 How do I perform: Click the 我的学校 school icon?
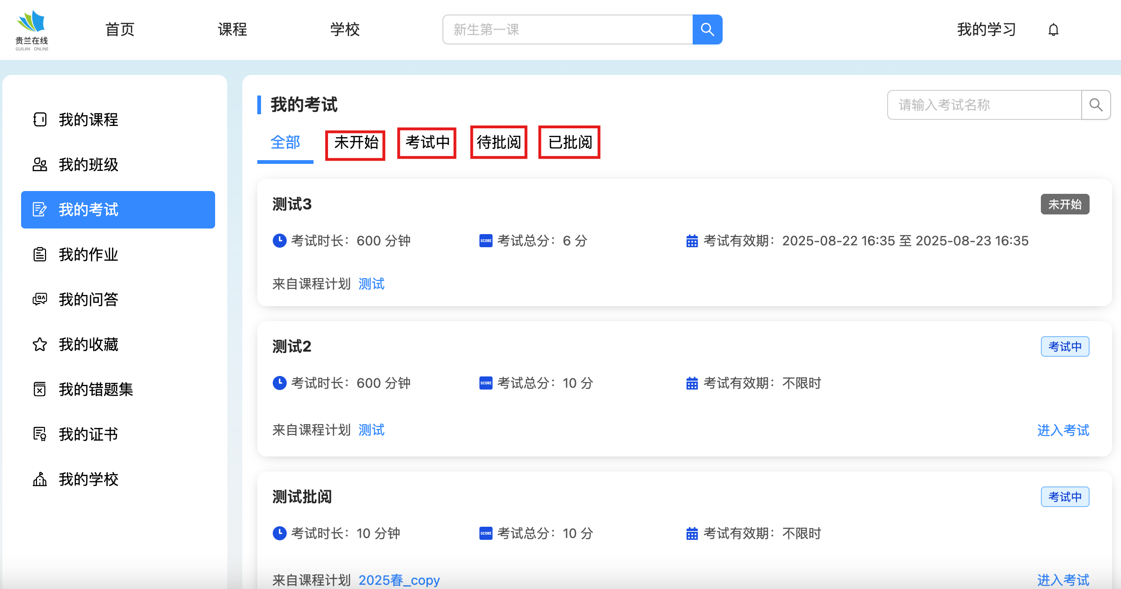tap(40, 479)
